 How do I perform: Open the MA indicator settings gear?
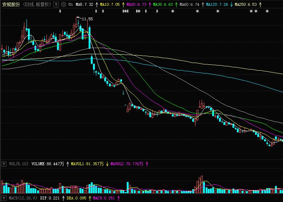coord(64,4)
